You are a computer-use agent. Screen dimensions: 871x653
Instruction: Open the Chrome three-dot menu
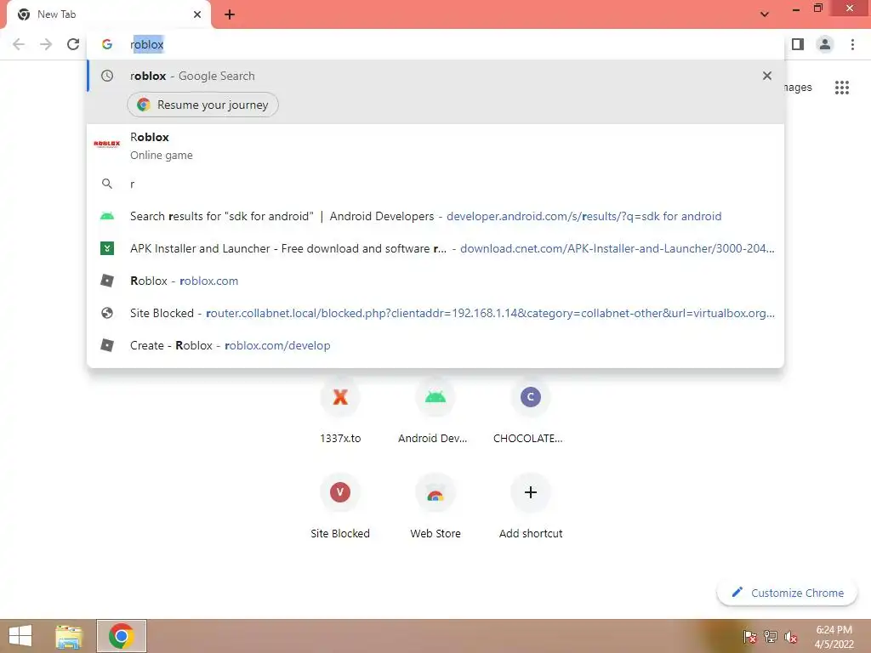pos(852,44)
